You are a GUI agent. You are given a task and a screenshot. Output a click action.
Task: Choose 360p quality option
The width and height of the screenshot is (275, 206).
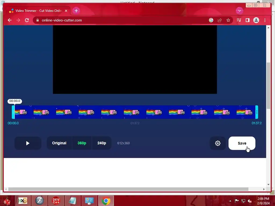tap(82, 143)
